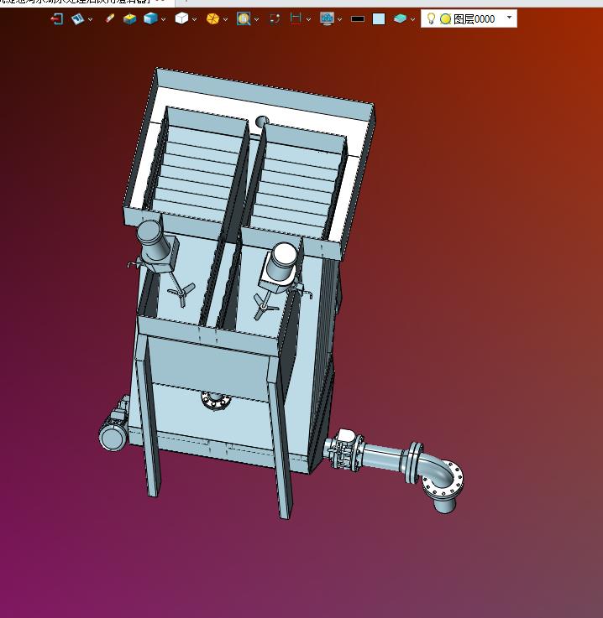Expand the dimension measure dropdown arrow
Viewport: 603px width, 618px height.
pyautogui.click(x=308, y=19)
